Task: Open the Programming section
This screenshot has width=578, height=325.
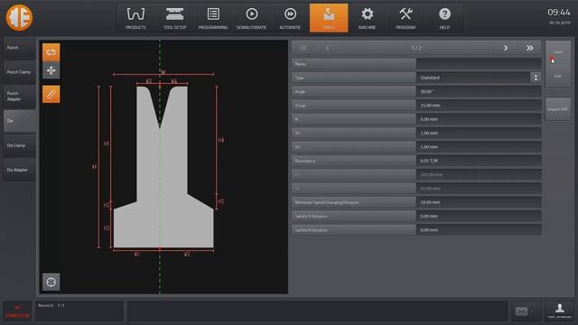Action: tap(213, 18)
